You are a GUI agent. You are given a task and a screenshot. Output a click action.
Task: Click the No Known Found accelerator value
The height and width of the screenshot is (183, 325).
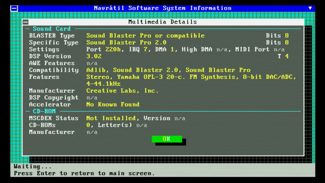tap(113, 104)
